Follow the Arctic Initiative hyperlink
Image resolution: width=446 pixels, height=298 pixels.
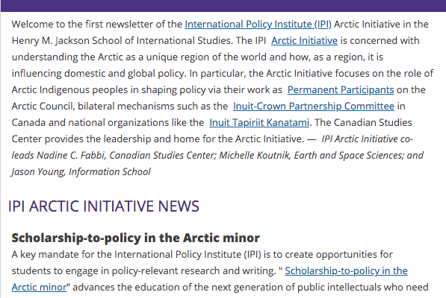(x=304, y=41)
